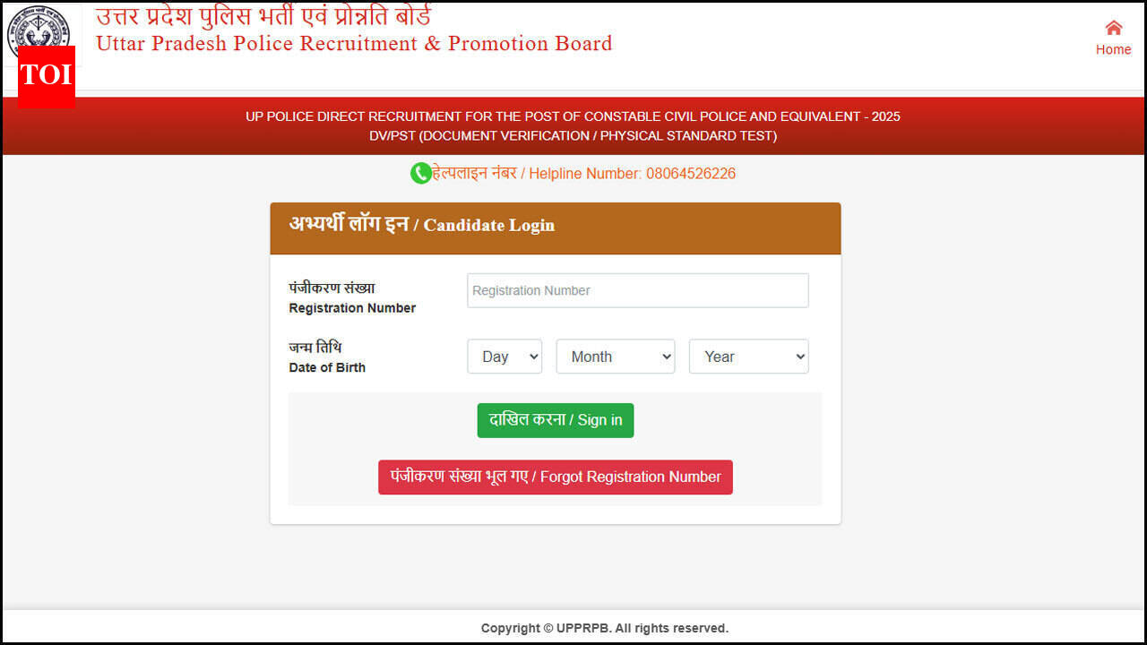
Task: Open the Day dropdown for birth date
Action: click(x=505, y=357)
